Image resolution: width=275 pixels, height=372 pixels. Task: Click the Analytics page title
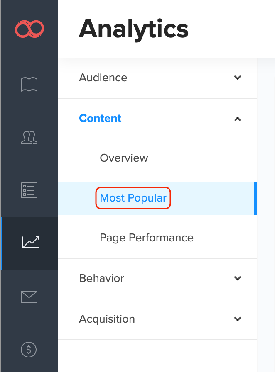click(133, 29)
